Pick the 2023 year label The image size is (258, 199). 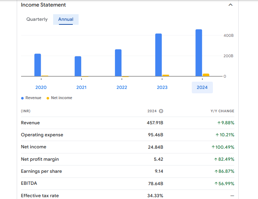click(x=162, y=87)
